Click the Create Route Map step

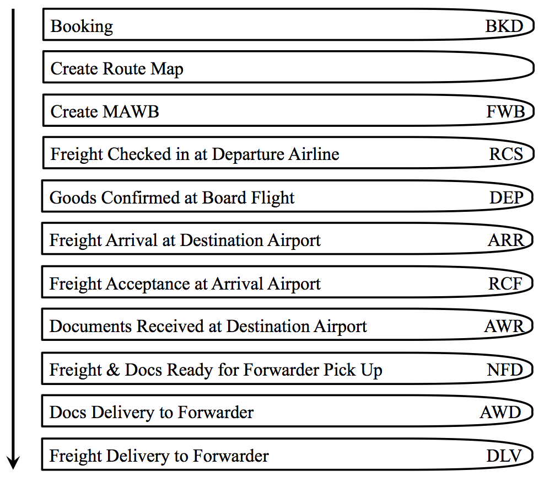click(117, 69)
